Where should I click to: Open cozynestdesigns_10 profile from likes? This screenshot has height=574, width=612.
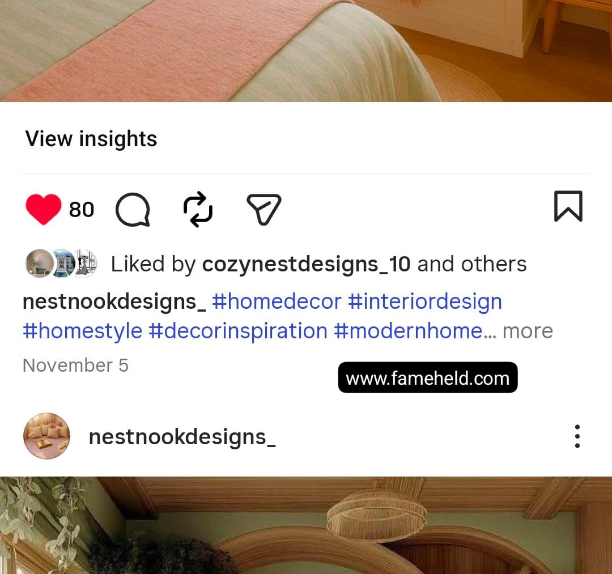click(306, 264)
